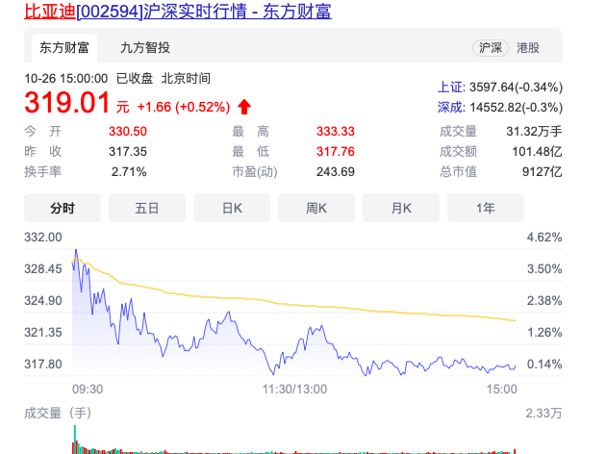This screenshot has width=606, height=454.
Task: Switch to the 九方智投 tab
Action: coord(145,48)
